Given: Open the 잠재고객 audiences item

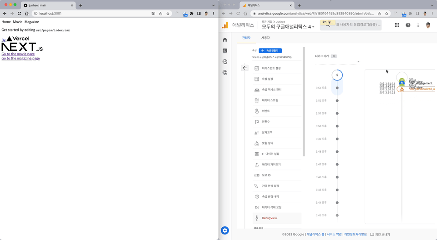Looking at the screenshot, I should pyautogui.click(x=277, y=133).
